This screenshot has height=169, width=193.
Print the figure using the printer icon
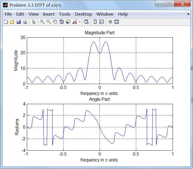[25, 22]
